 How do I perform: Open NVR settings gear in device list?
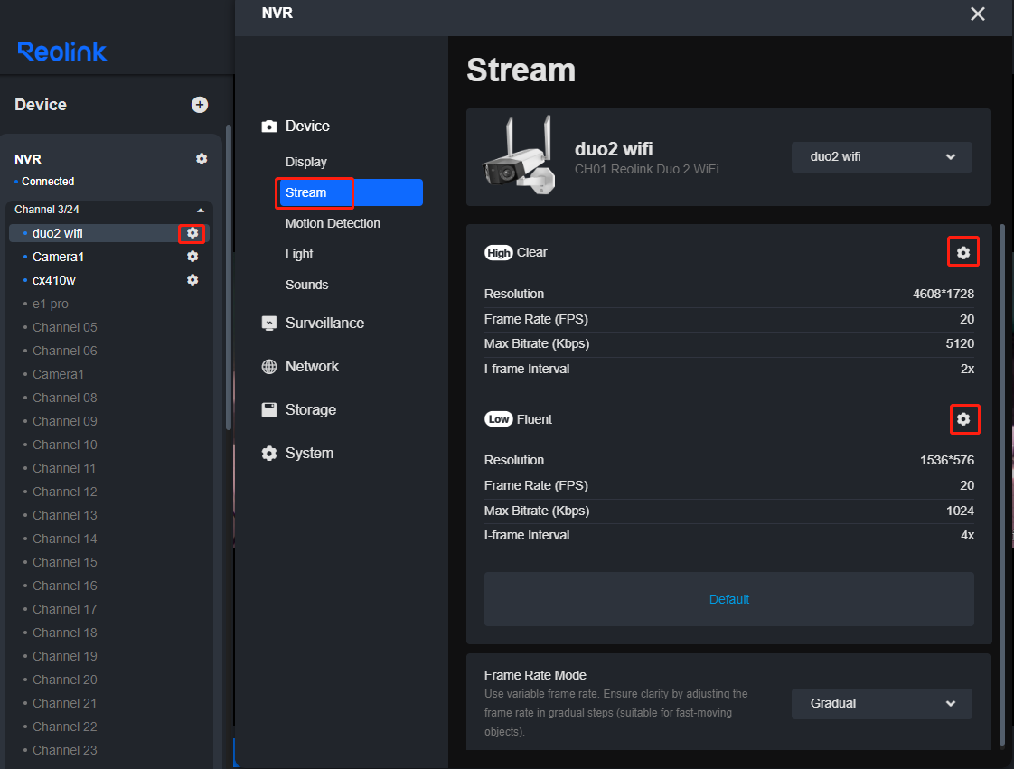coord(202,158)
